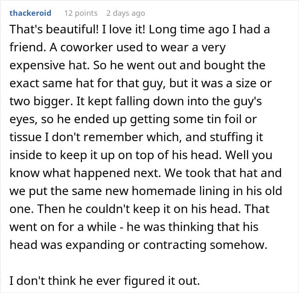Viewport: 299px width, 293px height.
Task: Click the phrase 'know what happened next'
Action: [84, 173]
